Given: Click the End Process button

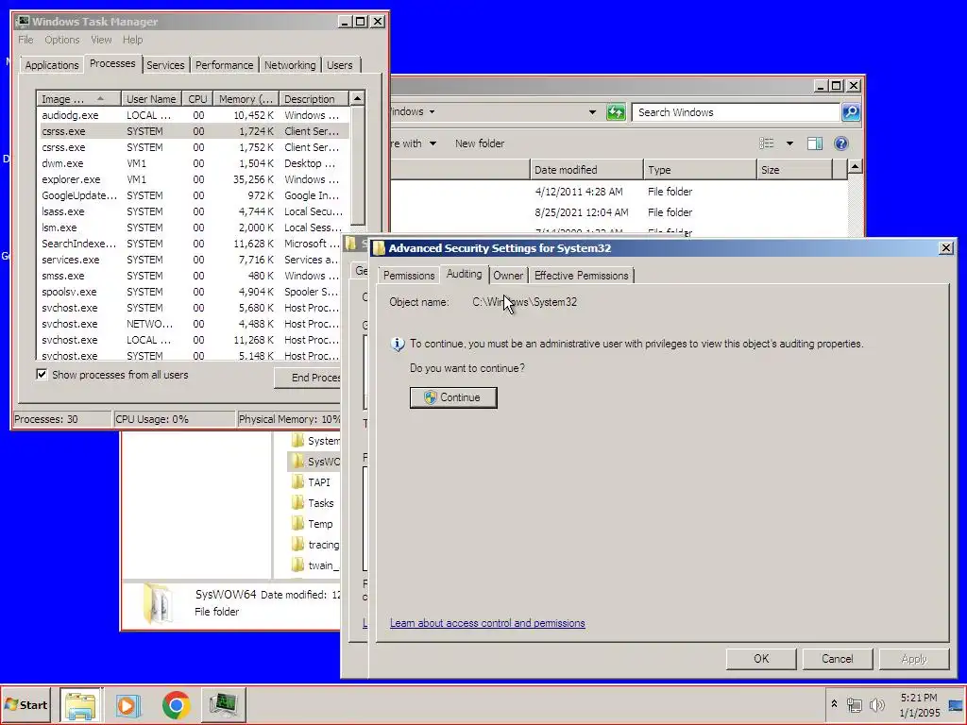Looking at the screenshot, I should click(309, 378).
